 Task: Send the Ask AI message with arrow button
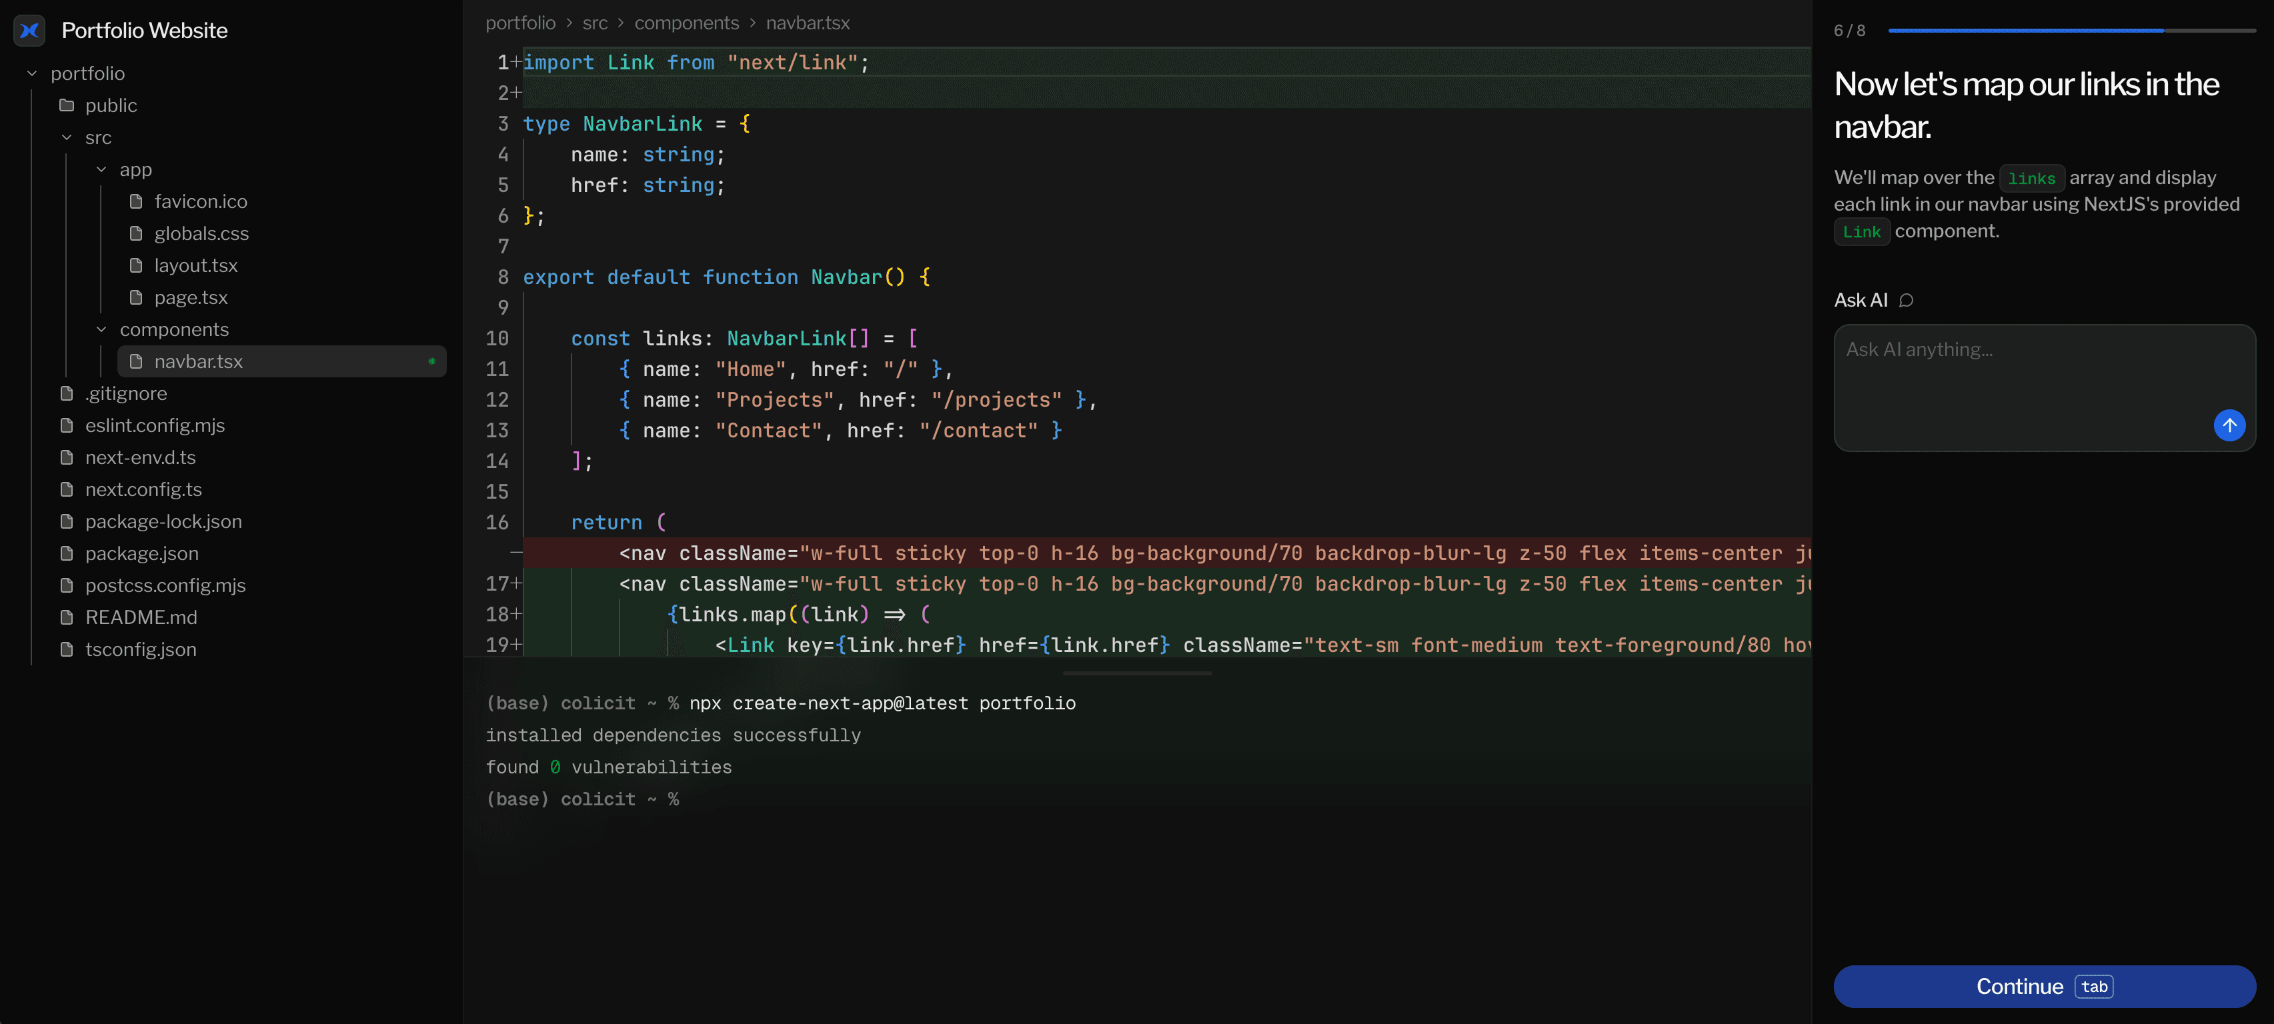click(2229, 425)
